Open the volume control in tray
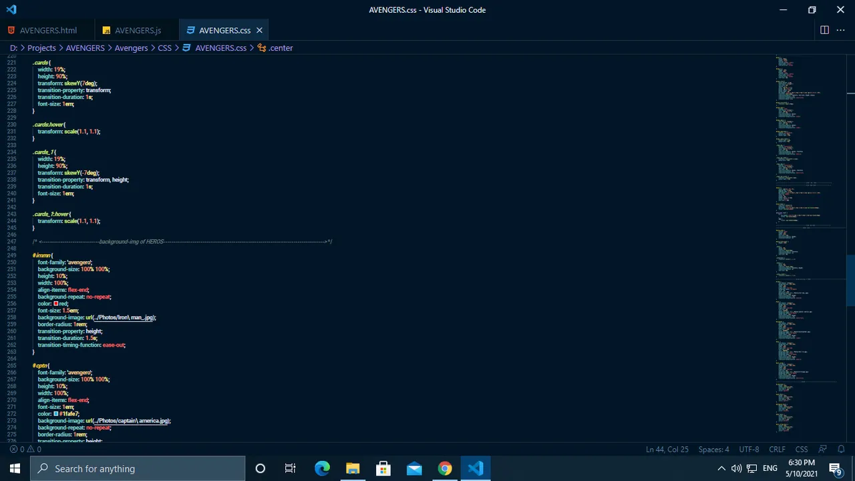 [736, 468]
